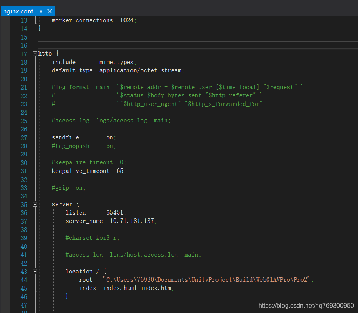Click '65' keepalive timeout value
This screenshot has width=358, height=313.
point(120,171)
